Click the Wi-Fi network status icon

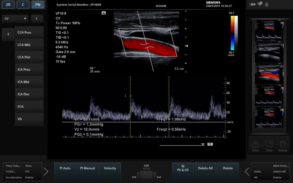click(x=260, y=4)
